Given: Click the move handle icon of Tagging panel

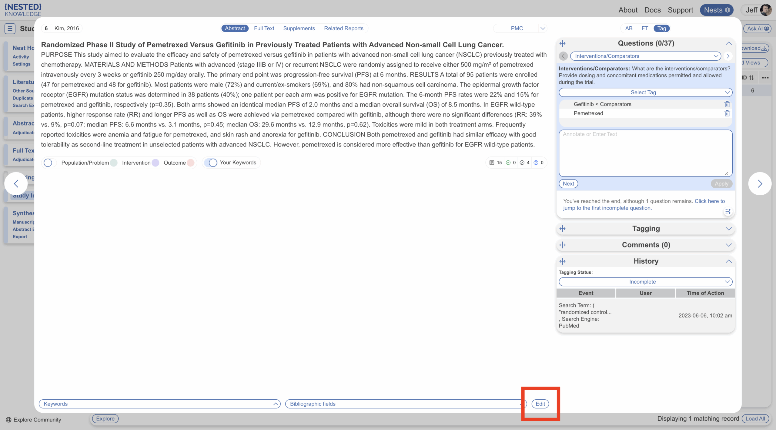Looking at the screenshot, I should [563, 229].
